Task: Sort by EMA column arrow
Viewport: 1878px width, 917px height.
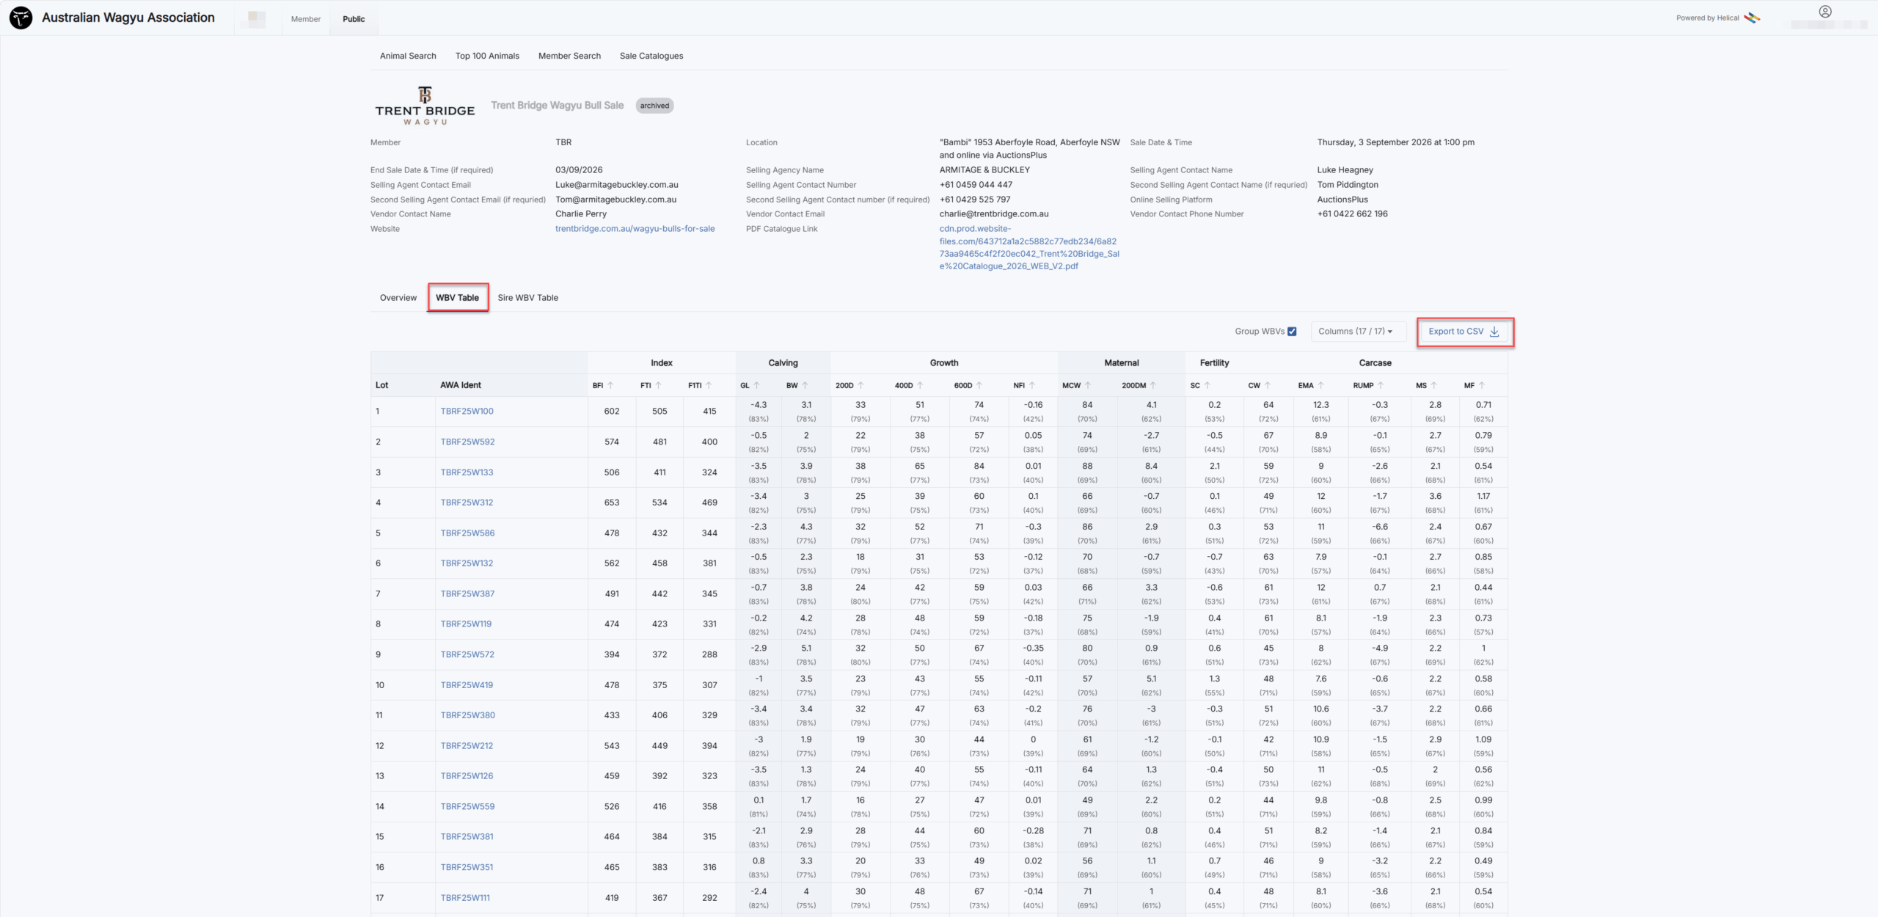Action: (1321, 385)
